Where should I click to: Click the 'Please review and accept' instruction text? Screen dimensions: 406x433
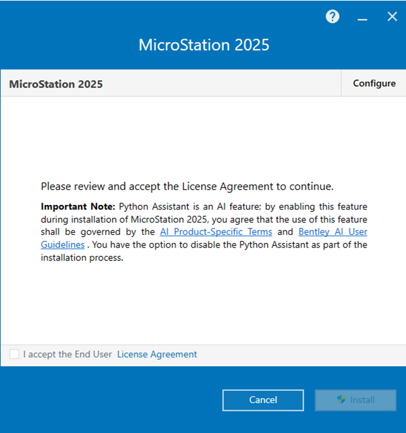(187, 186)
